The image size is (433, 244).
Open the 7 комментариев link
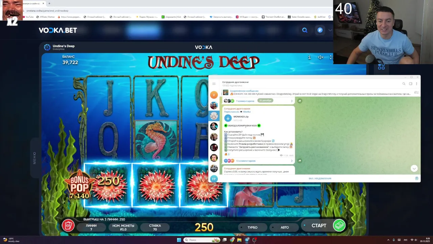point(245,101)
